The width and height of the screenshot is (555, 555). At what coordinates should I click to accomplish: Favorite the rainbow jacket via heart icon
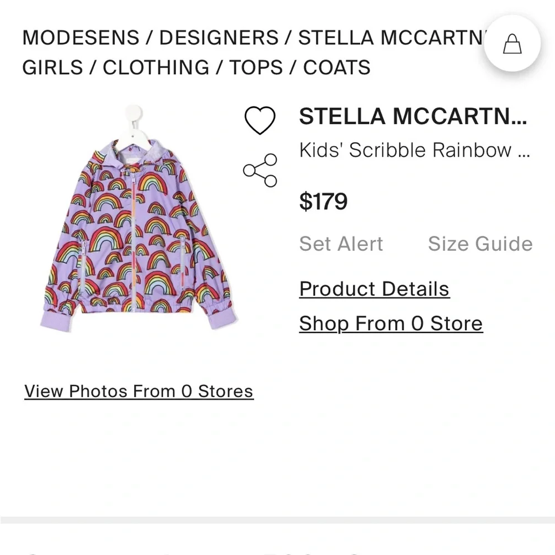coord(260,119)
